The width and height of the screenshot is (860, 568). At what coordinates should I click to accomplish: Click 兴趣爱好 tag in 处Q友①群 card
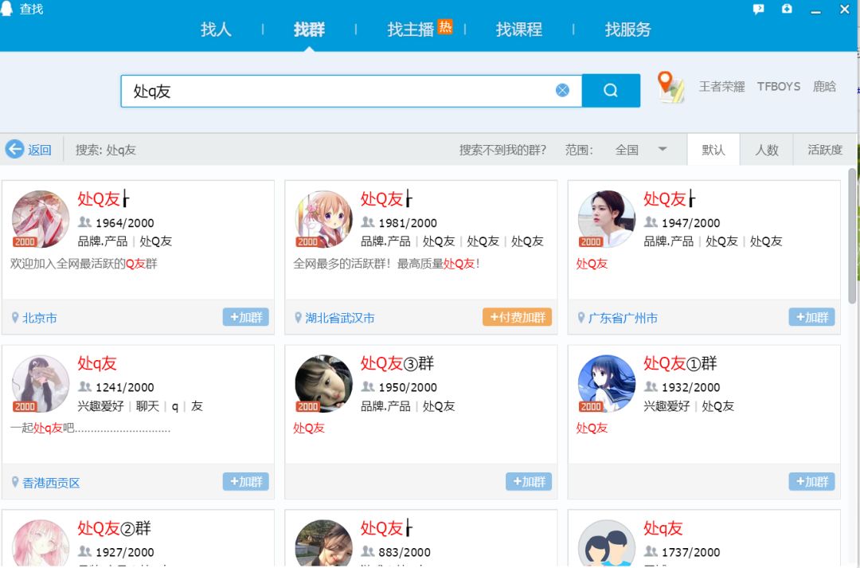pos(666,406)
